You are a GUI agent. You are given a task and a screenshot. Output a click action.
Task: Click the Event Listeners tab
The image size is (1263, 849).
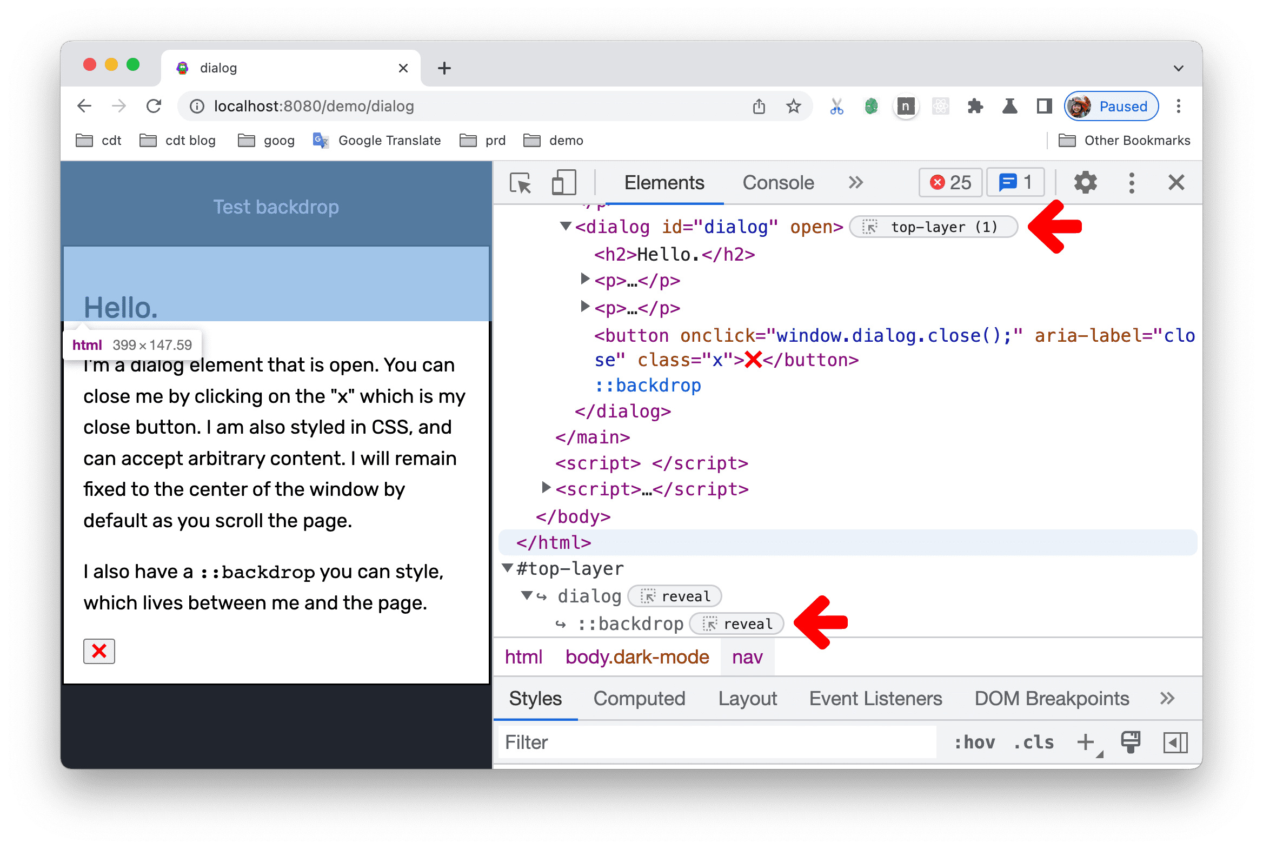coord(875,699)
